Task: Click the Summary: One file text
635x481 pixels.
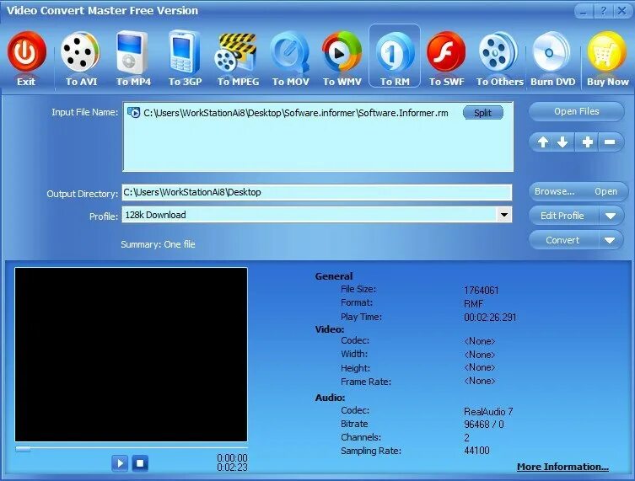Action: [x=158, y=244]
